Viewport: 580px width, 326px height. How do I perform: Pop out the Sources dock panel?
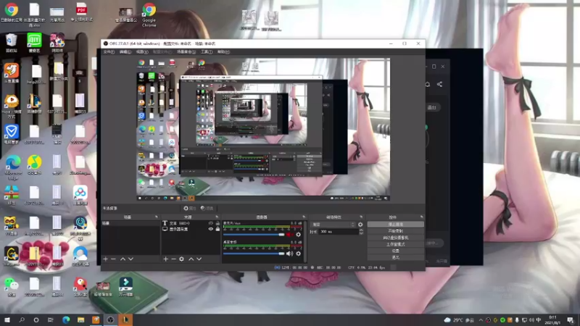(x=217, y=217)
